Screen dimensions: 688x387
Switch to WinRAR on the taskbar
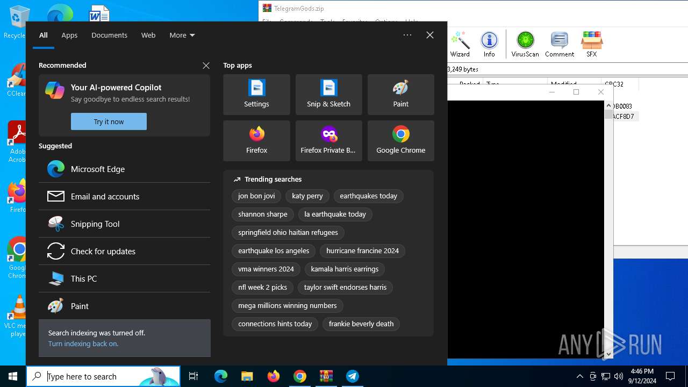pyautogui.click(x=326, y=376)
